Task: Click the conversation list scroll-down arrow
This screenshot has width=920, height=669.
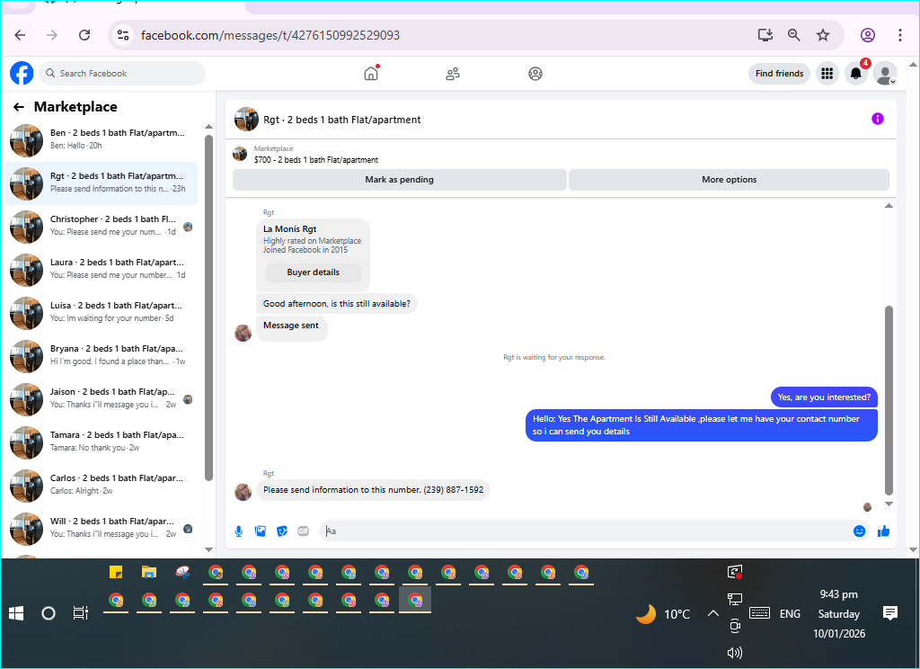Action: click(x=208, y=549)
